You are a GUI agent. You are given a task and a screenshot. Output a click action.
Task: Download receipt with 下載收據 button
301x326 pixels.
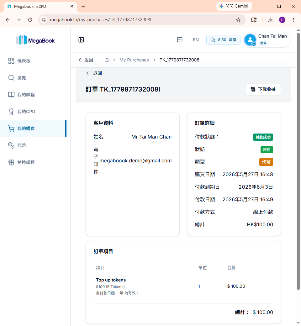coord(263,89)
